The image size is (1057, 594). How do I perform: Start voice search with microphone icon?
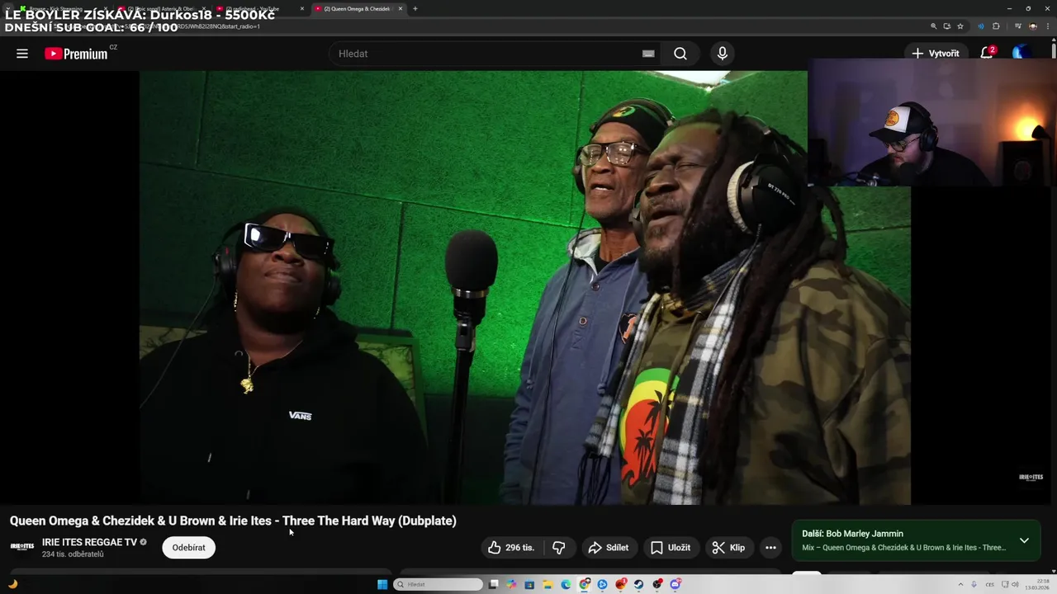pos(723,54)
